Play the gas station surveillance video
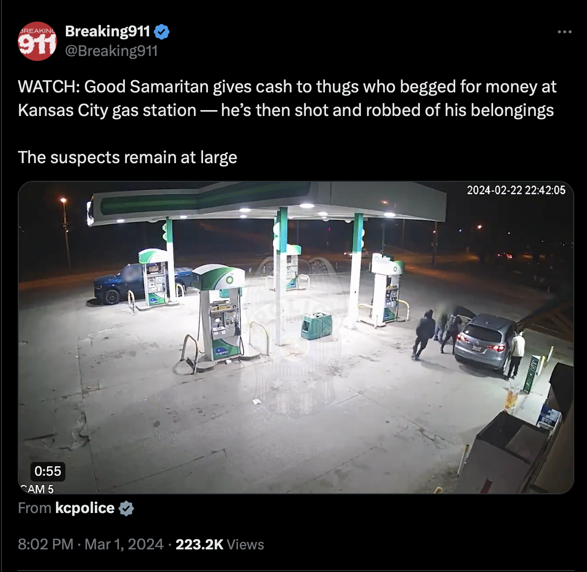Screen dimensions: 587x572 pos(296,338)
